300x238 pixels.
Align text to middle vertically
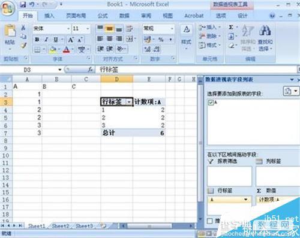point(109,29)
